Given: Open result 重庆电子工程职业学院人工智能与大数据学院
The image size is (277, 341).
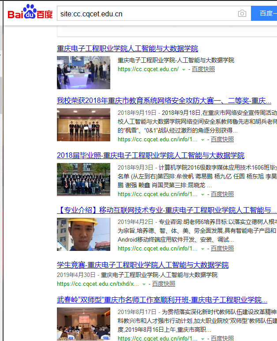Looking at the screenshot, I should coord(127,49).
